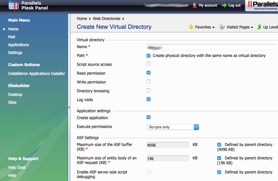Open the Favorites dropdown menu
The width and height of the screenshot is (278, 181).
(x=205, y=27)
